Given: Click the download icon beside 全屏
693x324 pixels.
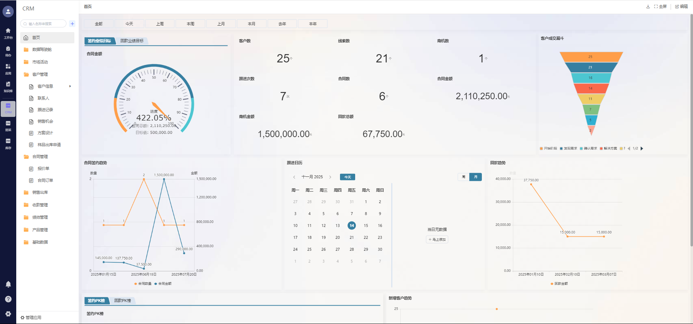Looking at the screenshot, I should [648, 6].
